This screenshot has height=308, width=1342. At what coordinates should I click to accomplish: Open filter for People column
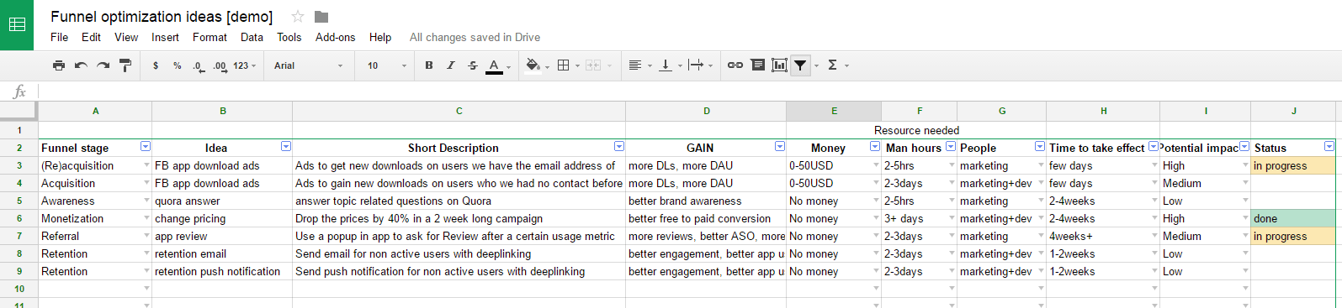click(x=1039, y=147)
